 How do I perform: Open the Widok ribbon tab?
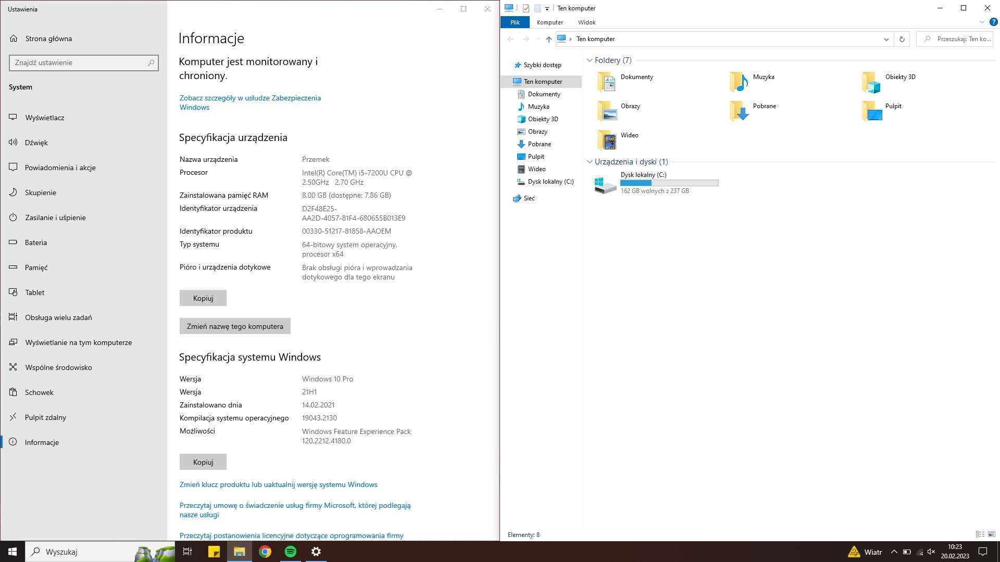click(x=587, y=22)
